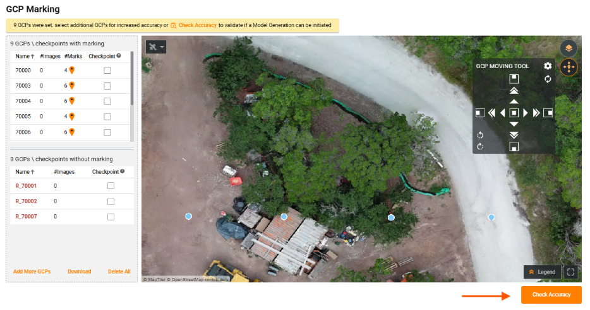
Task: Tick the Checkpoint box for R_70001
Action: point(111,186)
